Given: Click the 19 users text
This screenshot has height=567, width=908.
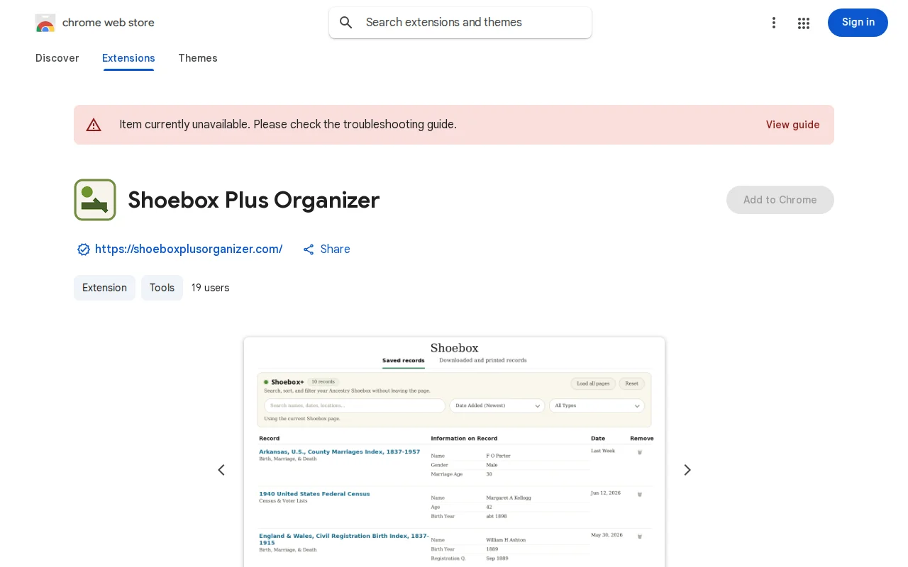Looking at the screenshot, I should [x=211, y=288].
